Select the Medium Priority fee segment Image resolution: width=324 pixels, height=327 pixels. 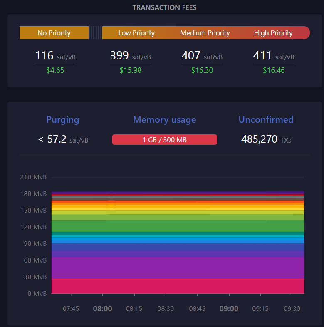coord(205,33)
